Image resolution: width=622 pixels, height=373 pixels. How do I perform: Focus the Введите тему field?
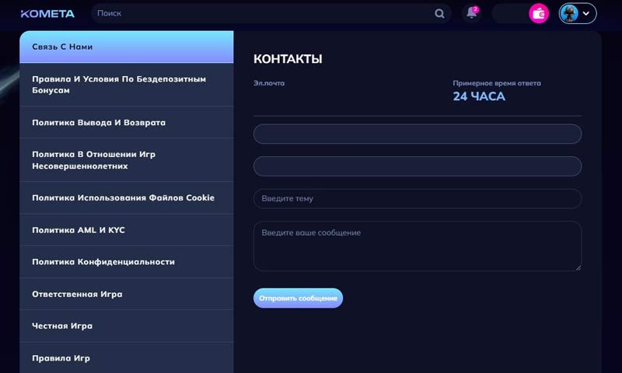tap(418, 199)
